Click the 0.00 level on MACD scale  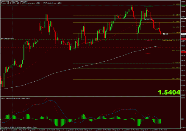coord(182,119)
